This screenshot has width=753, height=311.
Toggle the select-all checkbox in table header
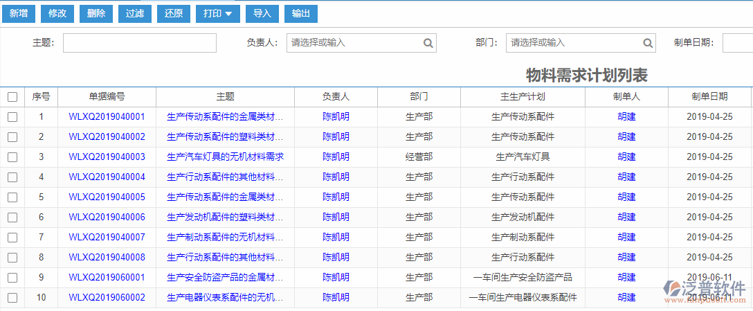pos(12,97)
